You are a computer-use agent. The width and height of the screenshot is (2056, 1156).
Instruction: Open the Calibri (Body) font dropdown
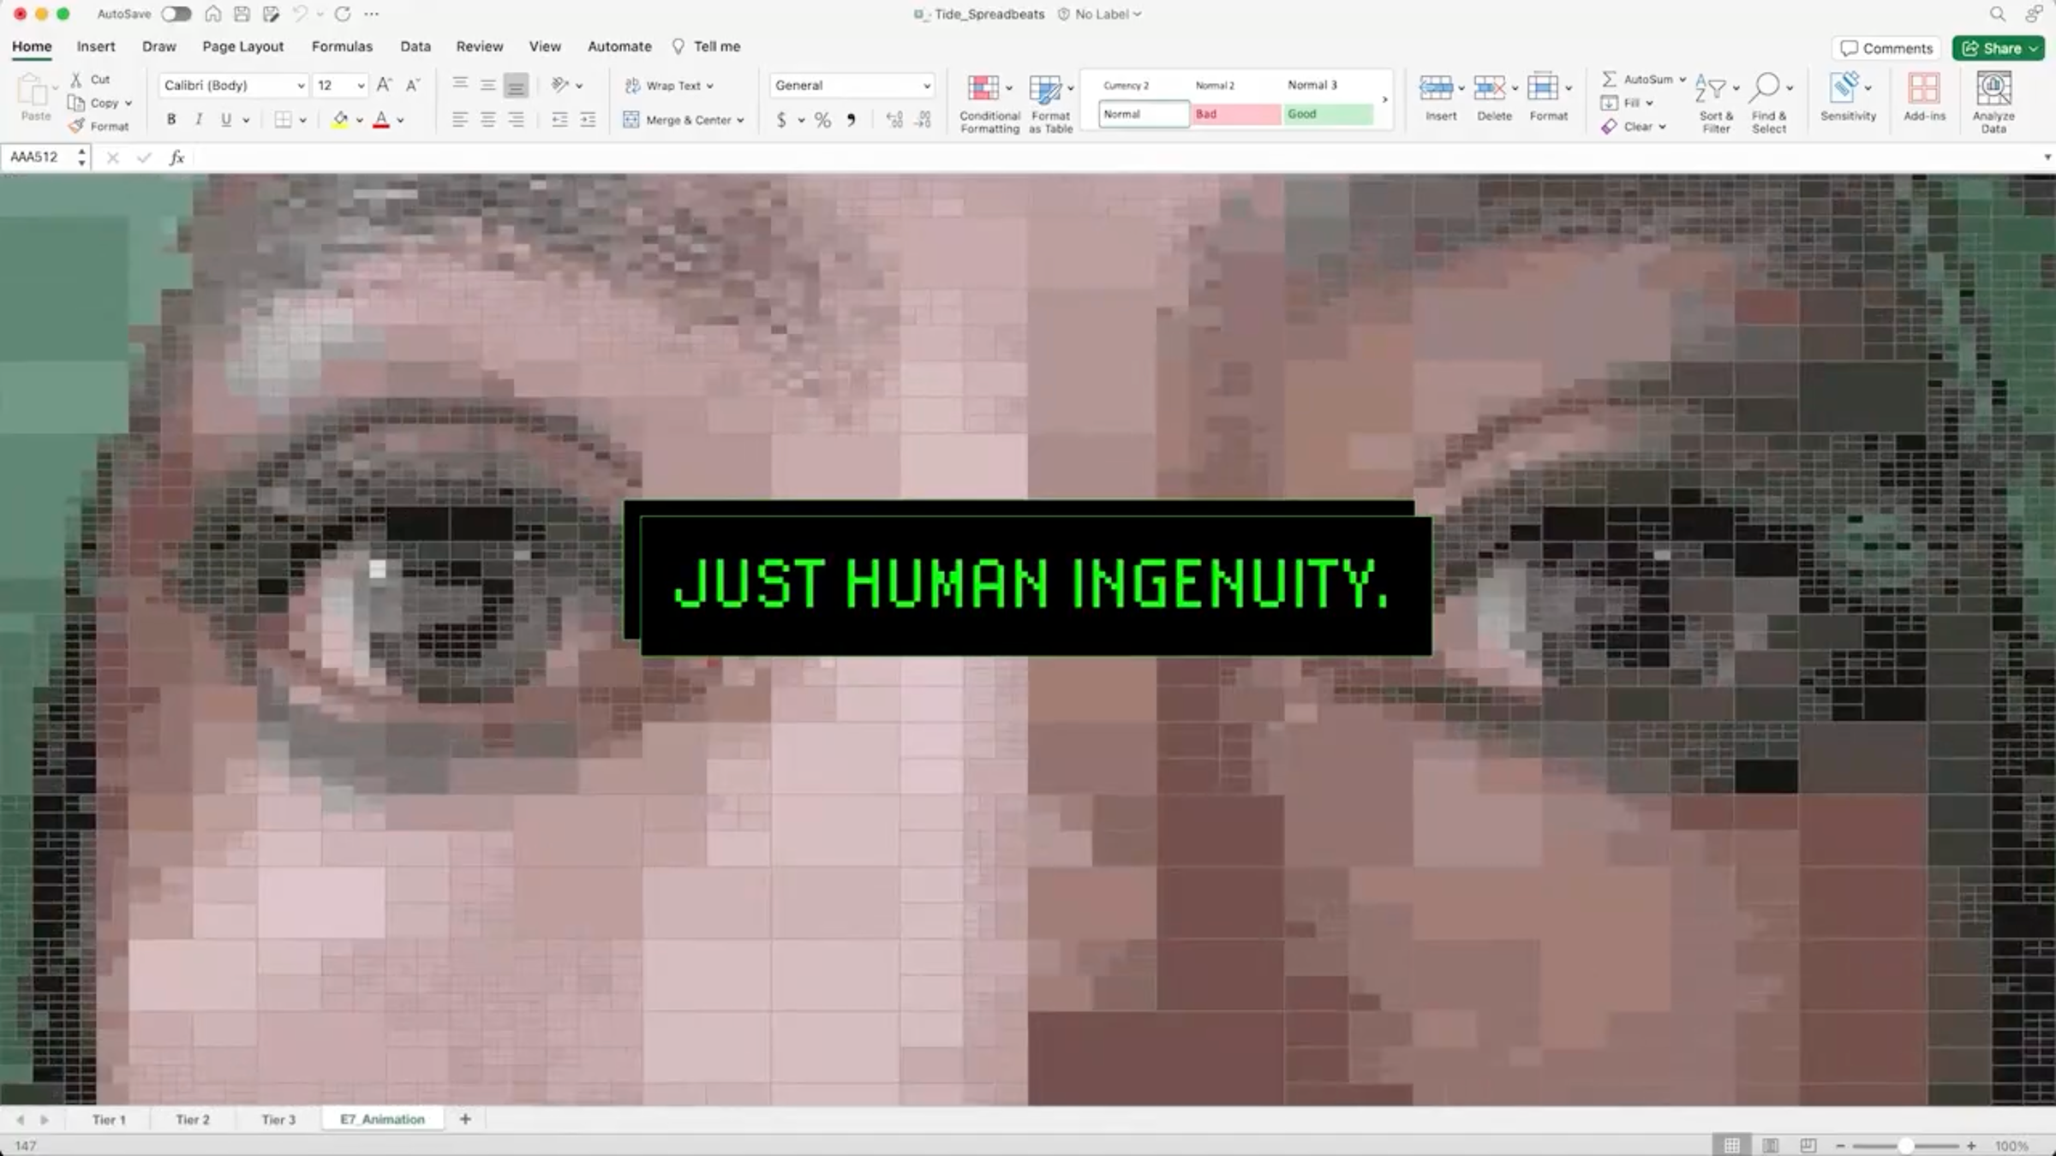[x=301, y=86]
